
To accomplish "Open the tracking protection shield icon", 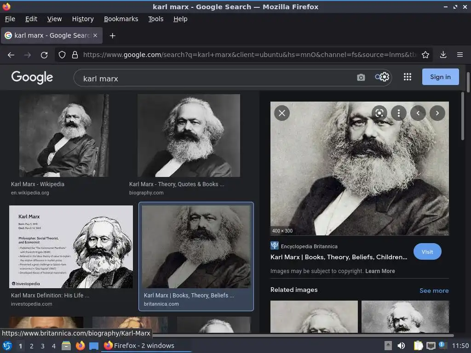I will click(x=62, y=55).
